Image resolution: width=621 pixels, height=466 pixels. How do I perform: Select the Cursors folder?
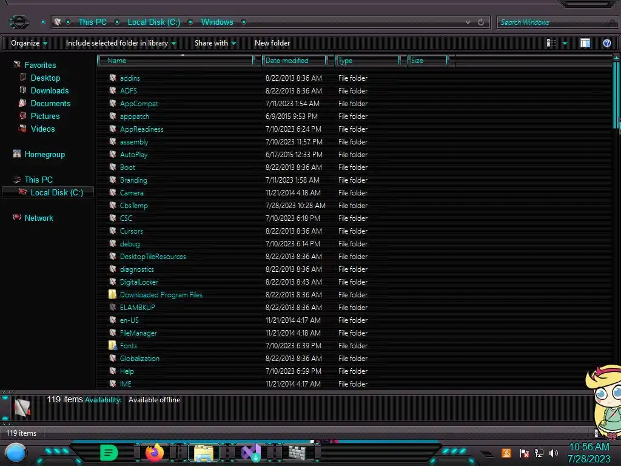(x=131, y=231)
